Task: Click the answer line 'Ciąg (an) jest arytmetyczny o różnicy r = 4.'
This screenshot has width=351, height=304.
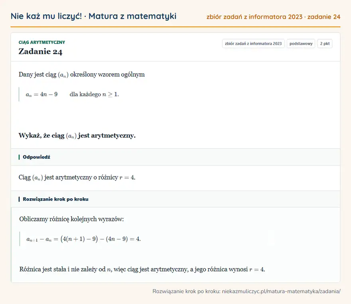Action: click(x=77, y=178)
